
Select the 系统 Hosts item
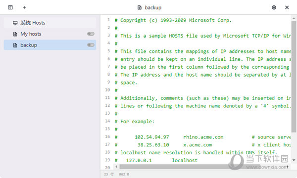point(50,23)
